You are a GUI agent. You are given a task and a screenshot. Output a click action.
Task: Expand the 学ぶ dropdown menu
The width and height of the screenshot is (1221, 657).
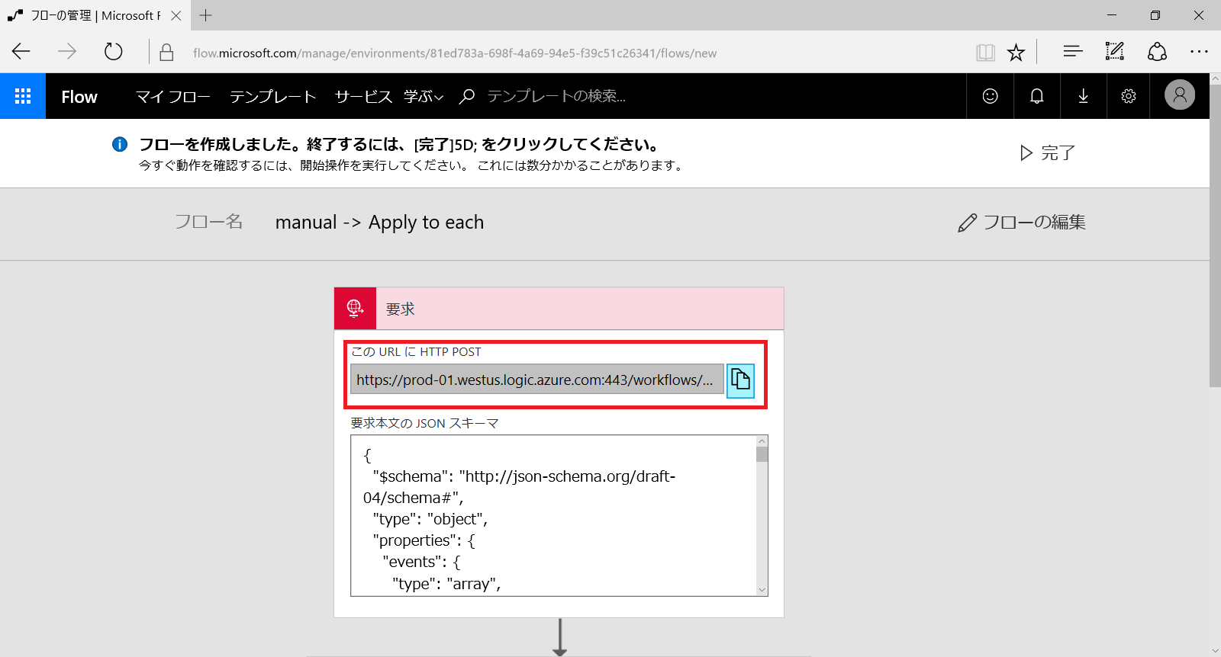point(424,97)
